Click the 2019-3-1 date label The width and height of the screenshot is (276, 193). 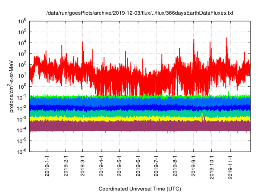pos(82,166)
